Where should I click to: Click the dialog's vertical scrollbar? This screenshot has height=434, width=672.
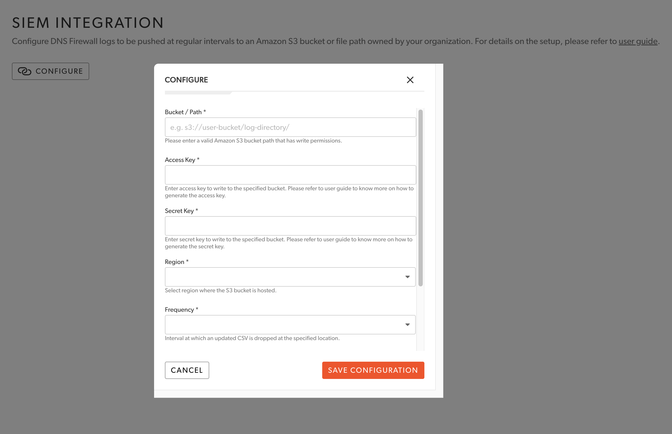(421, 197)
